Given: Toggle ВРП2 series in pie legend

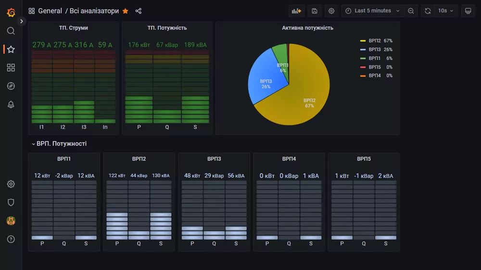Looking at the screenshot, I should pos(375,41).
